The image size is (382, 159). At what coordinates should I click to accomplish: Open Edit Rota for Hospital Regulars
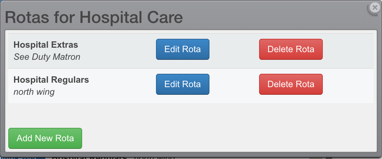point(182,84)
